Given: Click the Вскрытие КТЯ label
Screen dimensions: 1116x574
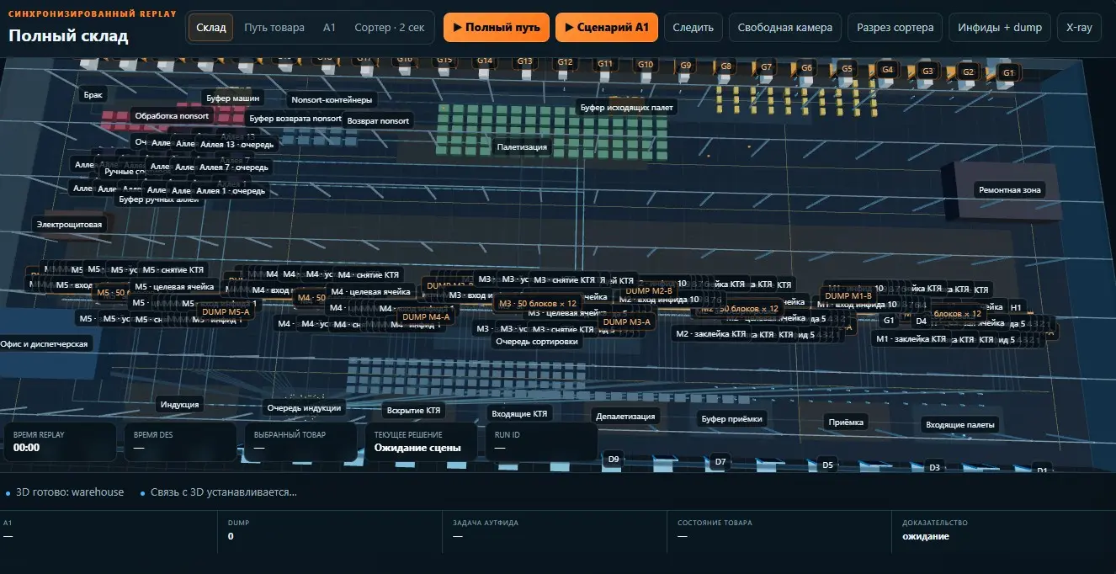Looking at the screenshot, I should pyautogui.click(x=413, y=411).
